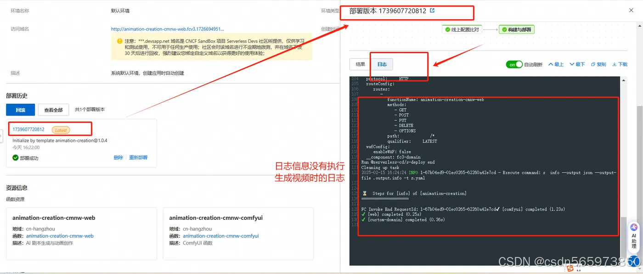Open the access domain URL link

168,29
